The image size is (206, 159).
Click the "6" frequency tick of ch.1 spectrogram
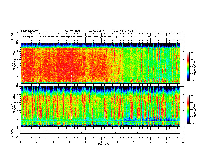(x=18, y=59)
